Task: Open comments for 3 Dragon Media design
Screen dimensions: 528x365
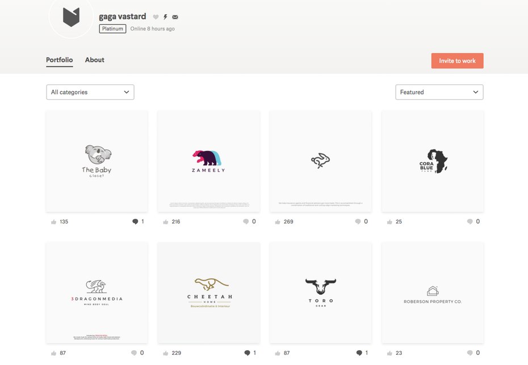Action: (134, 353)
